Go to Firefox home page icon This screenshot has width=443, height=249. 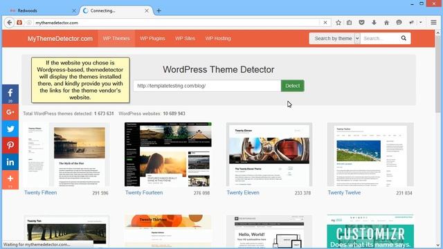(386, 23)
